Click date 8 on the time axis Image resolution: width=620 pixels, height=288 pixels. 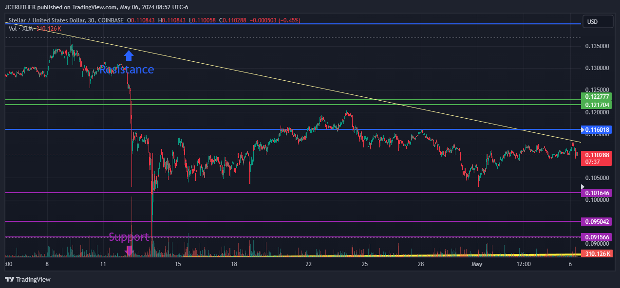tap(47, 264)
